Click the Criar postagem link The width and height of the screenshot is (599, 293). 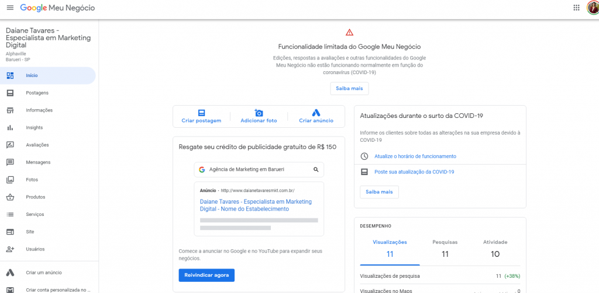tap(201, 121)
